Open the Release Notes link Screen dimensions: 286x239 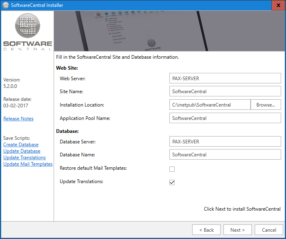[18, 119]
